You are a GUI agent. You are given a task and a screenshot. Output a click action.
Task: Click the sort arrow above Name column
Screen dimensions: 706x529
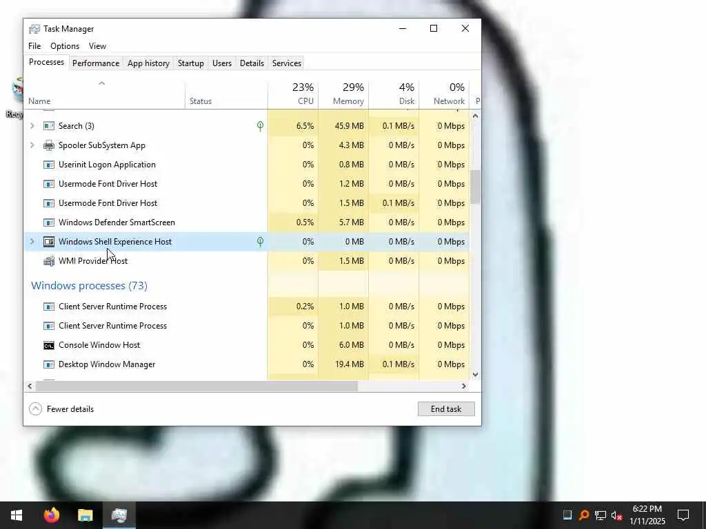point(102,83)
